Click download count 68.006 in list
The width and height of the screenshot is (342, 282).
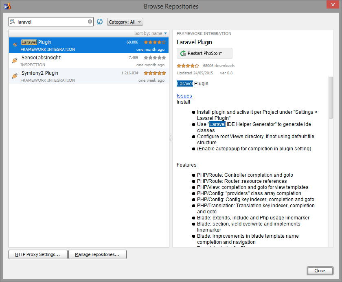tap(132, 42)
